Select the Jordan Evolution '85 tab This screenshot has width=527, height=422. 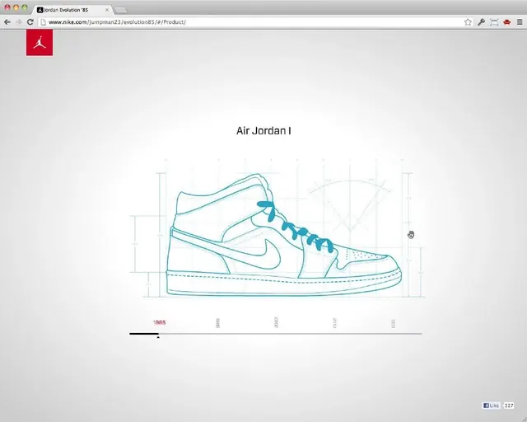click(x=71, y=10)
